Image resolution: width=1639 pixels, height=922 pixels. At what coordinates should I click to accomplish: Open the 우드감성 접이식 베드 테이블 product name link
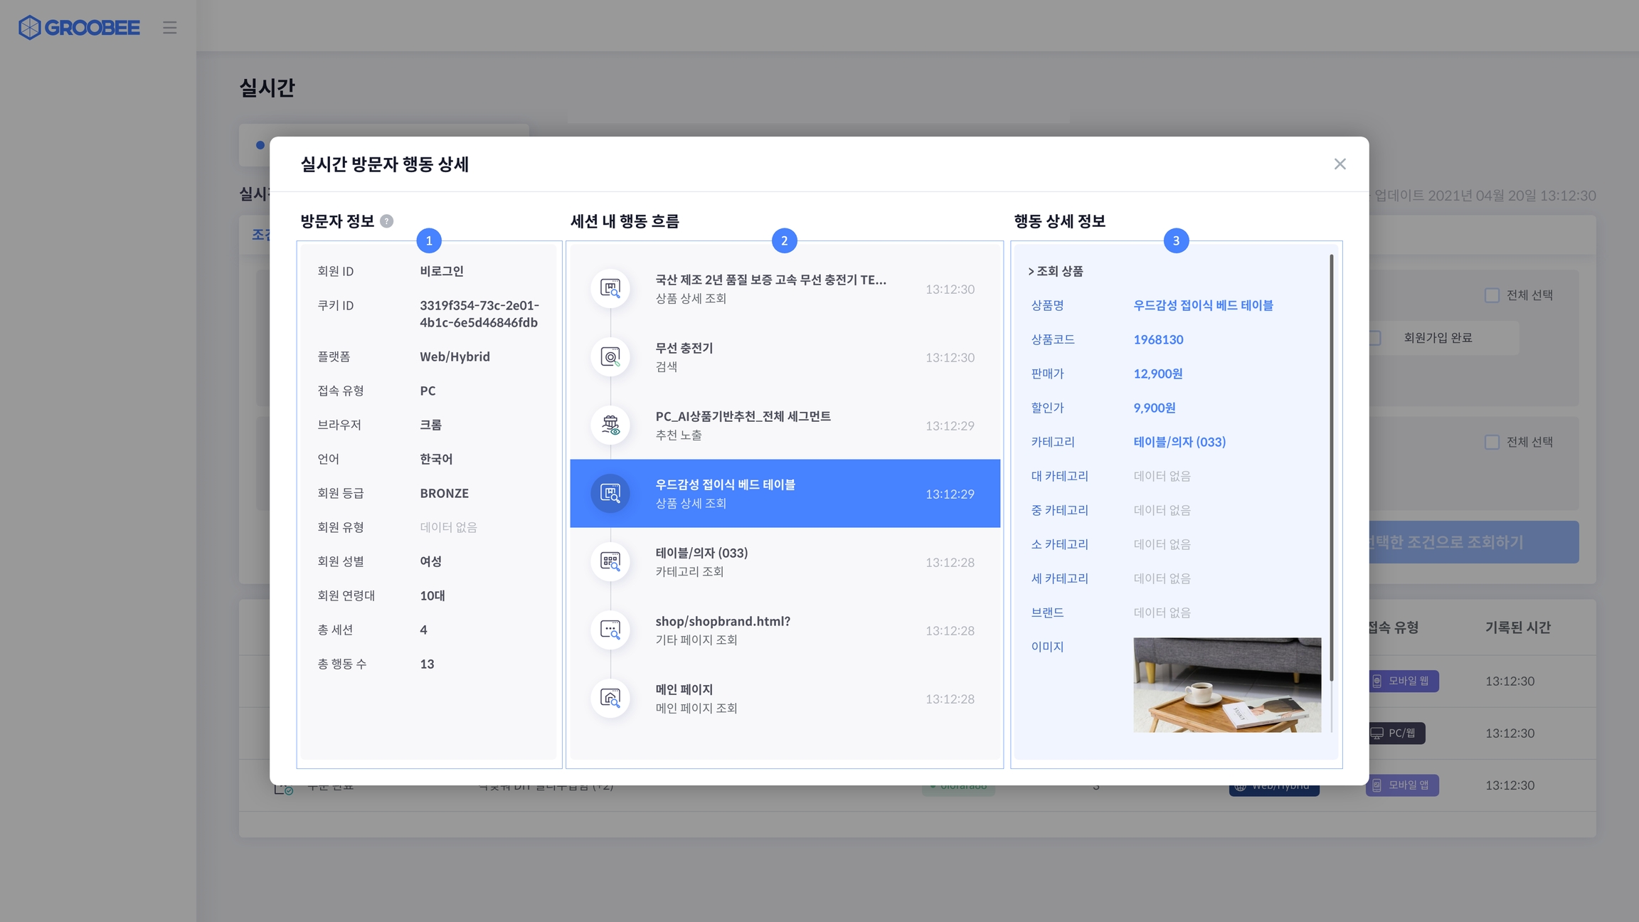pyautogui.click(x=1203, y=306)
